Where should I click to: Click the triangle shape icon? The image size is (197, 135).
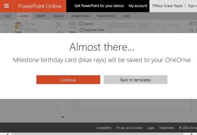(192, 30)
